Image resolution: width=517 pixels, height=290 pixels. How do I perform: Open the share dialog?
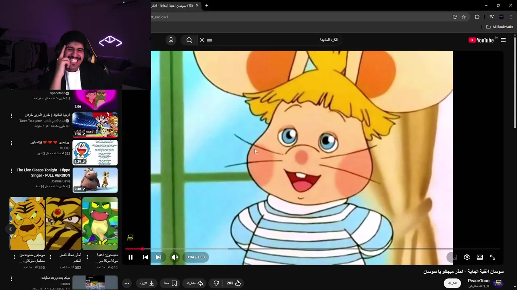coord(195,283)
